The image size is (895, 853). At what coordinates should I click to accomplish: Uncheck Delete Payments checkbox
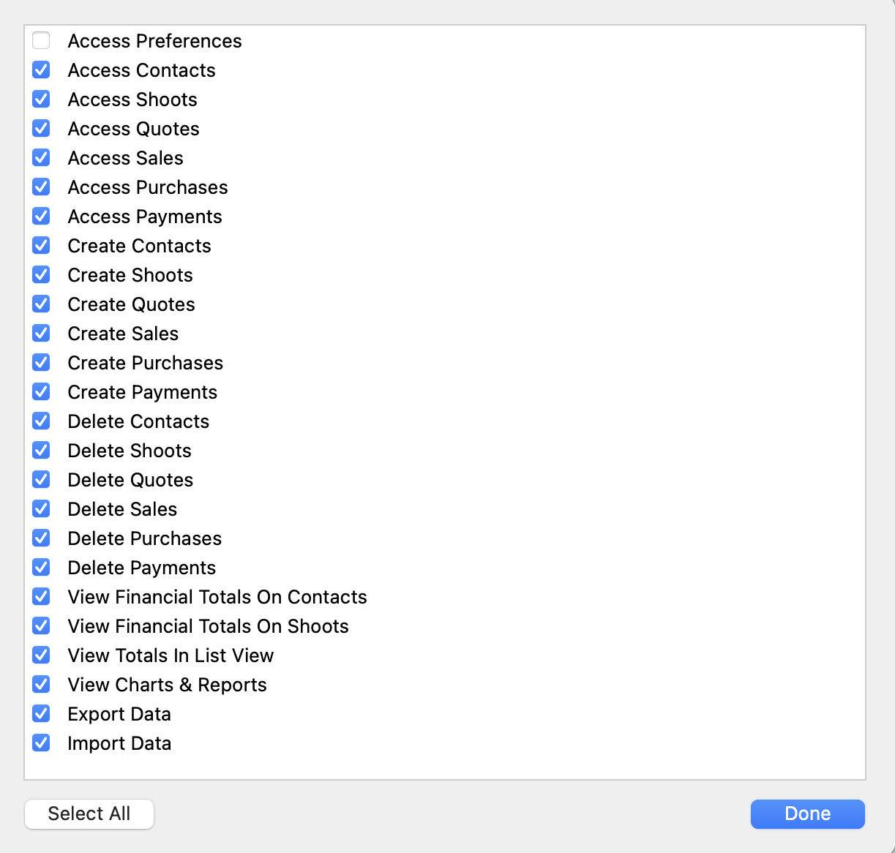click(42, 568)
